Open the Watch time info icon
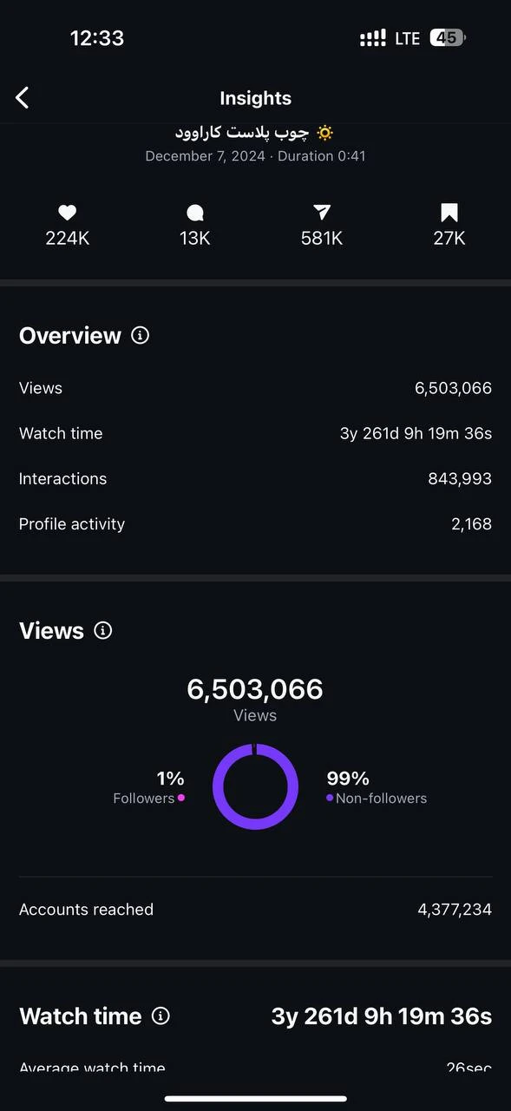 click(x=161, y=1016)
